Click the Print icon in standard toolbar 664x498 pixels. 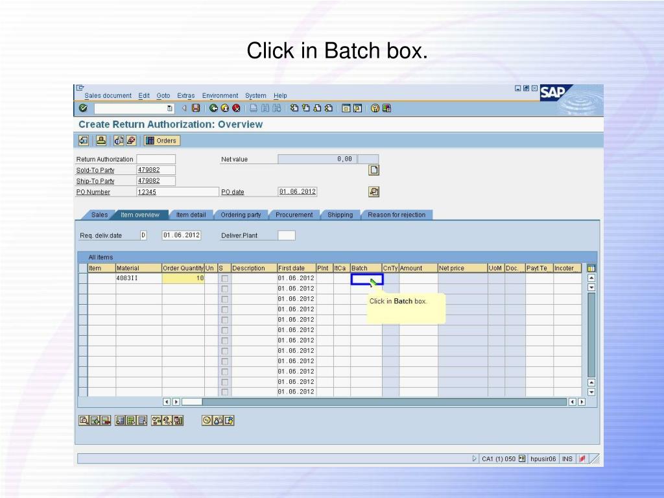[x=254, y=108]
